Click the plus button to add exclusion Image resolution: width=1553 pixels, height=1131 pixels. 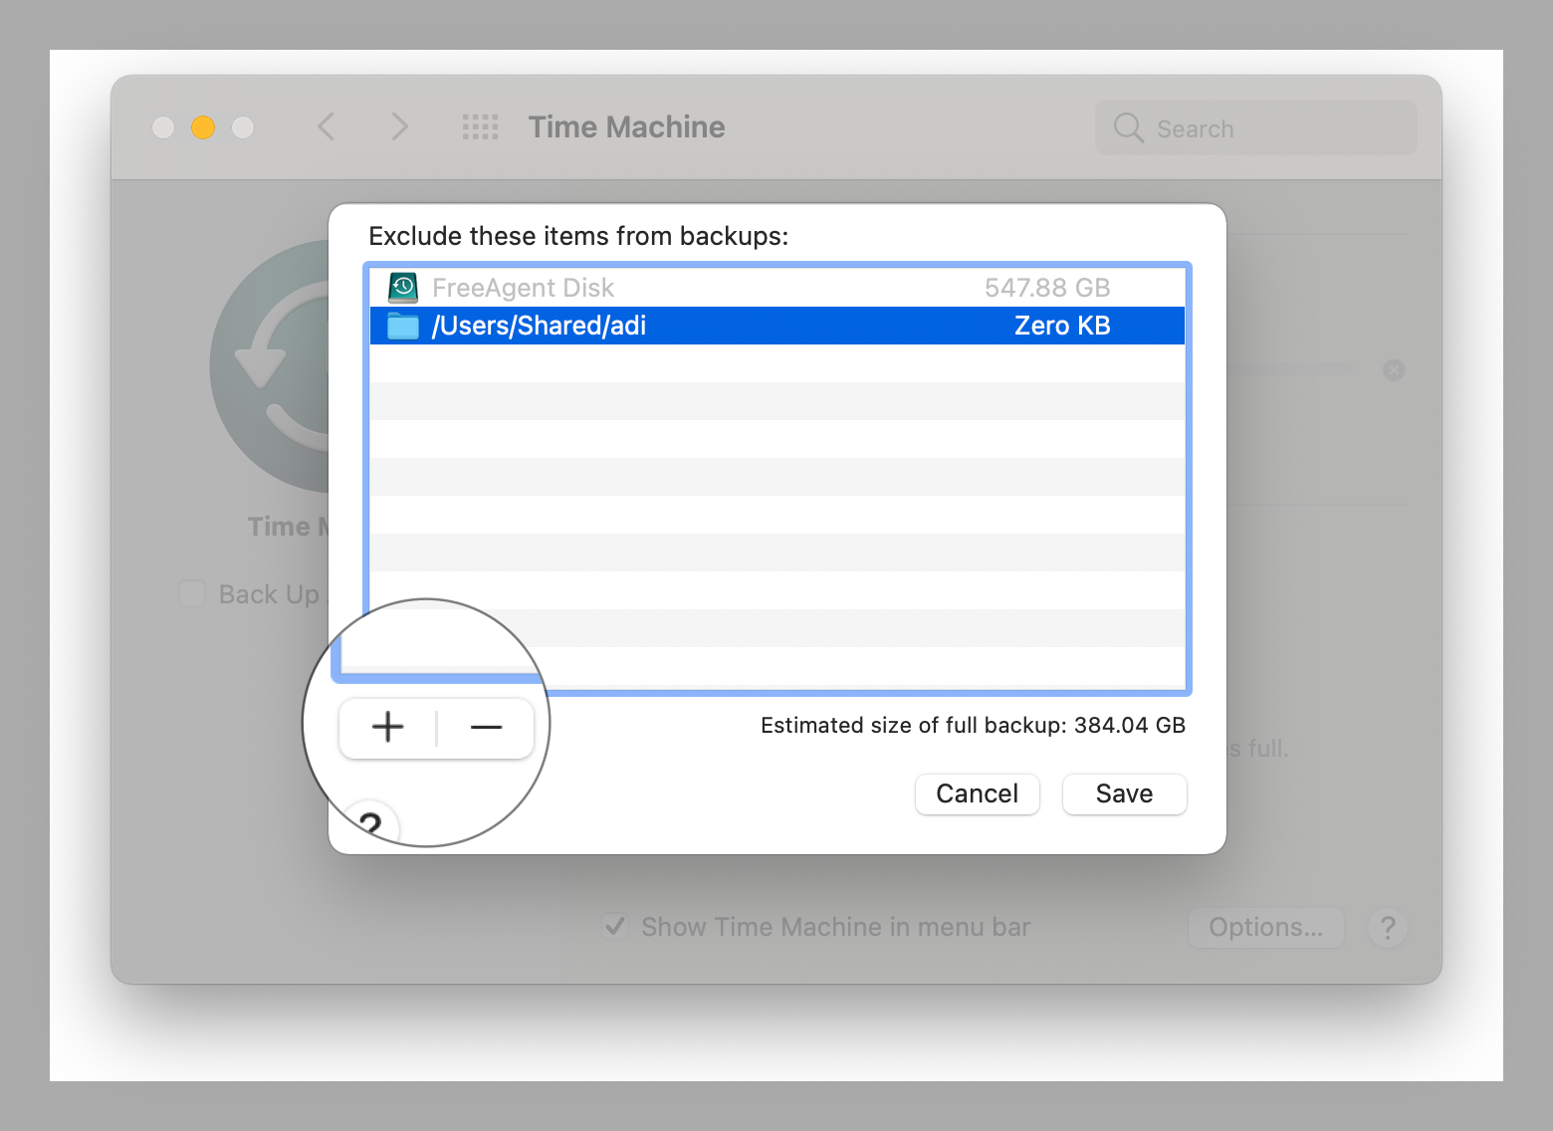[x=387, y=728]
